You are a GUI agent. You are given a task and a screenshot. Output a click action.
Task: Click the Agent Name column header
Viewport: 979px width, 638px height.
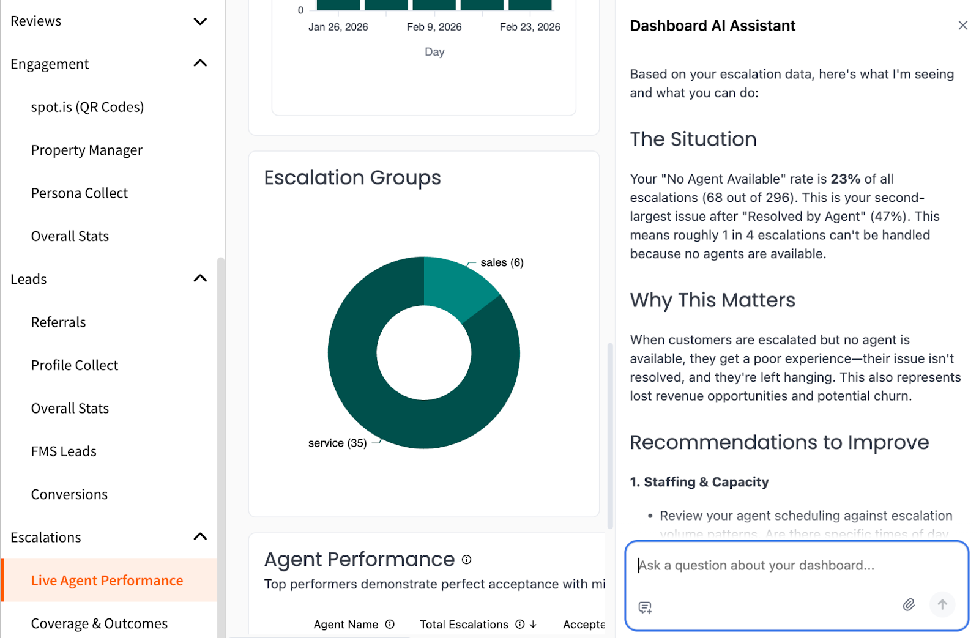tap(346, 624)
